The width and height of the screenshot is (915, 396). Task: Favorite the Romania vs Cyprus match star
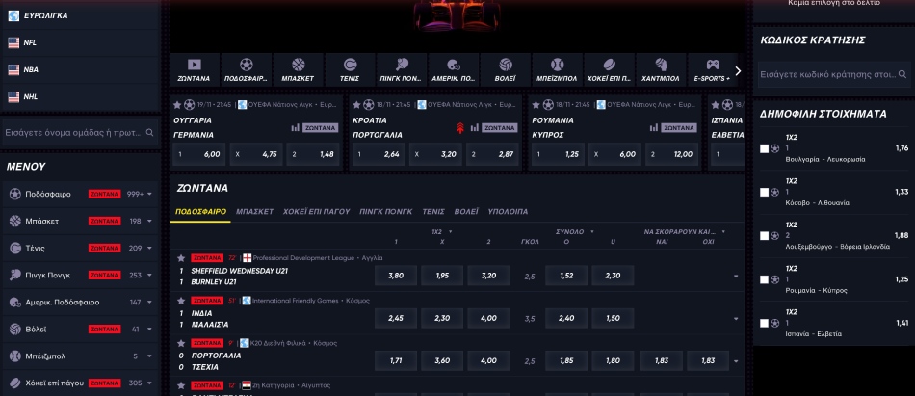(536, 105)
